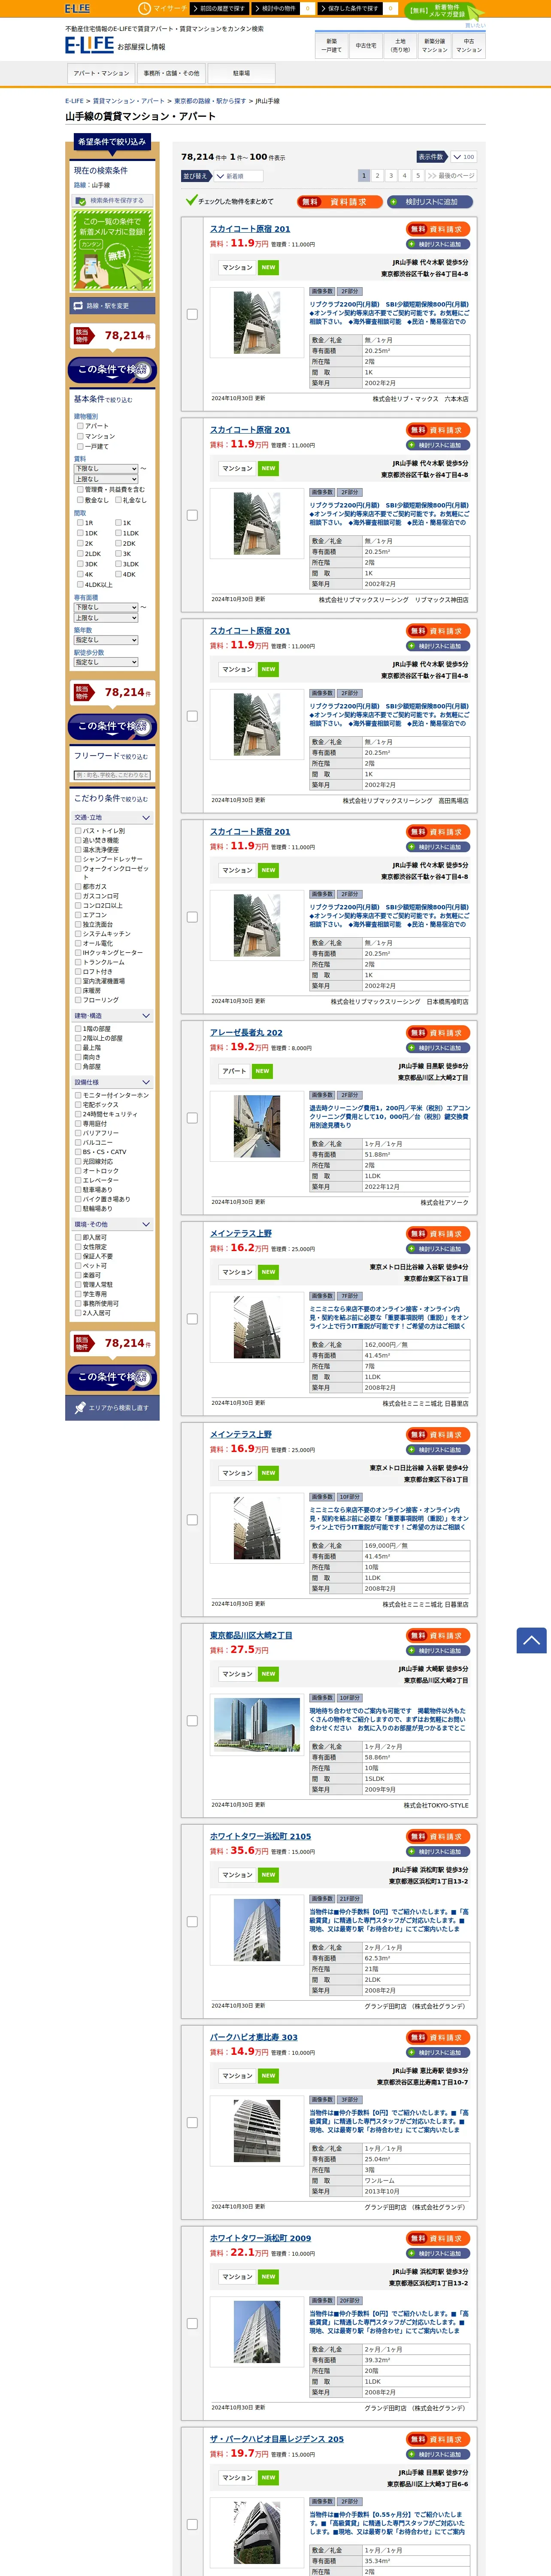Image resolution: width=551 pixels, height=2576 pixels.
Task: Go to results page 2
Action: [377, 176]
